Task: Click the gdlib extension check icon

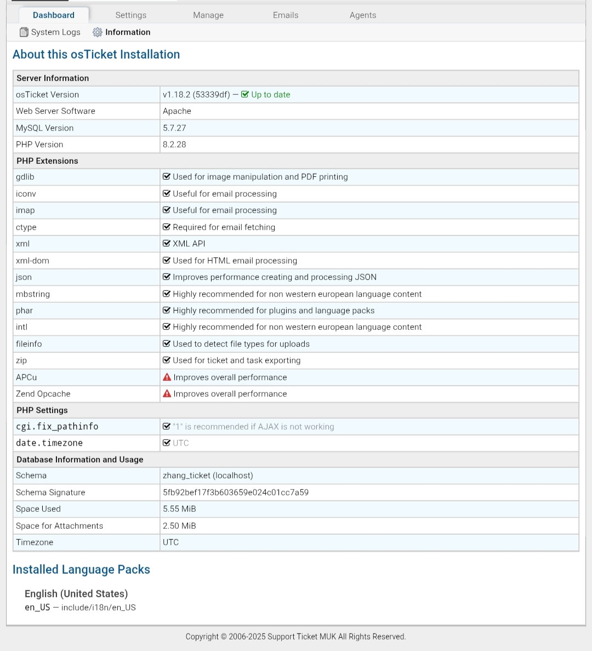Action: [167, 176]
